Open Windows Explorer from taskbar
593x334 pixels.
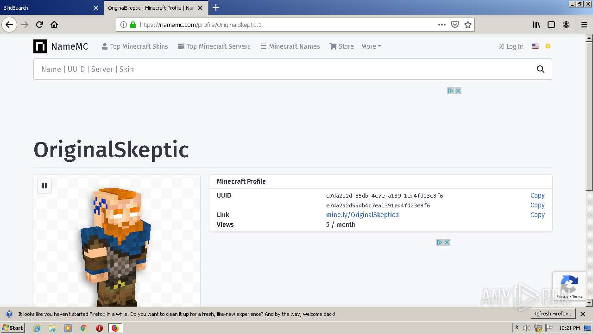tap(52, 328)
